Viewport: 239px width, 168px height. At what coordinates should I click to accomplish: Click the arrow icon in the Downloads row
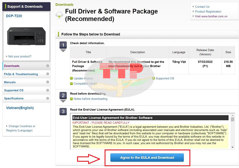coord(48,66)
